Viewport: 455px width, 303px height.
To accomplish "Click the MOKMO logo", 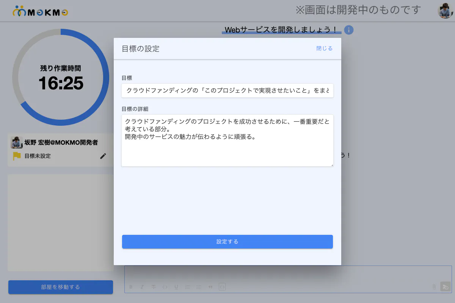I will pyautogui.click(x=40, y=12).
